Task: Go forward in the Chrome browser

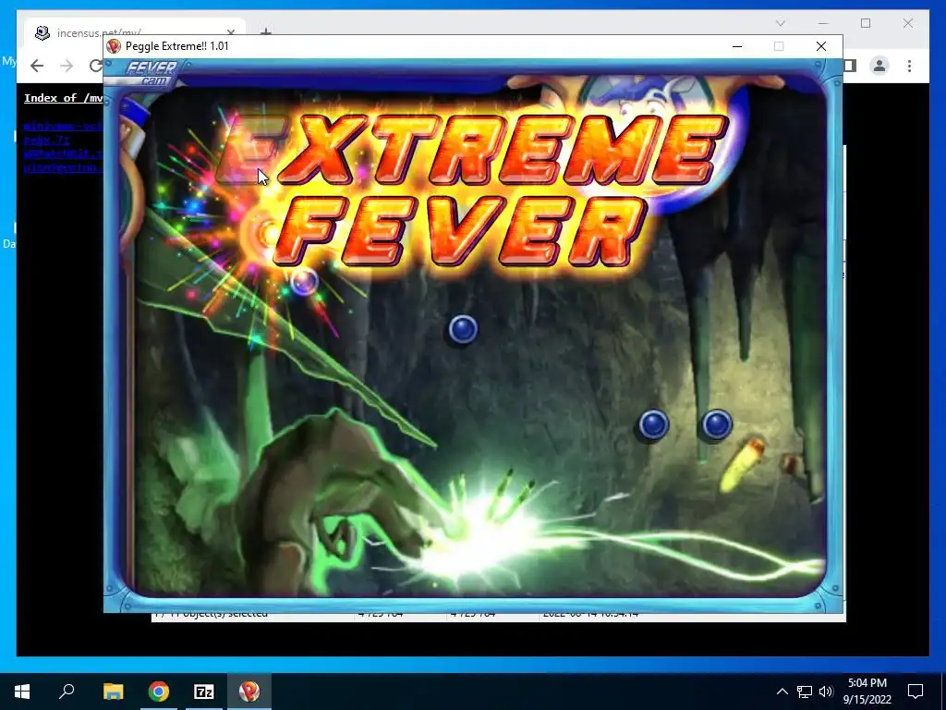Action: pos(67,66)
